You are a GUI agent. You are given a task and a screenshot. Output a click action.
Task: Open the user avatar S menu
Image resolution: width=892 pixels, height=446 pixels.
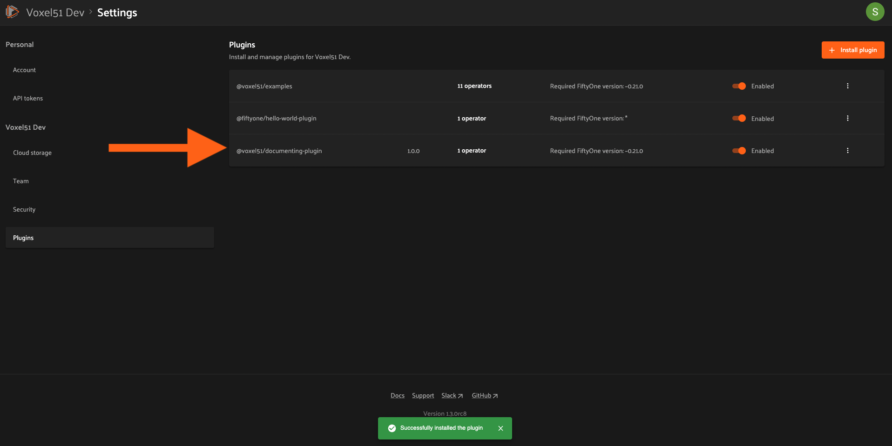875,12
